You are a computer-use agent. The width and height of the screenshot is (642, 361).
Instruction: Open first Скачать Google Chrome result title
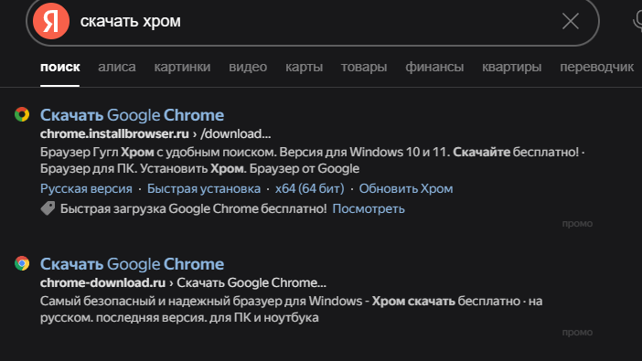(x=132, y=115)
